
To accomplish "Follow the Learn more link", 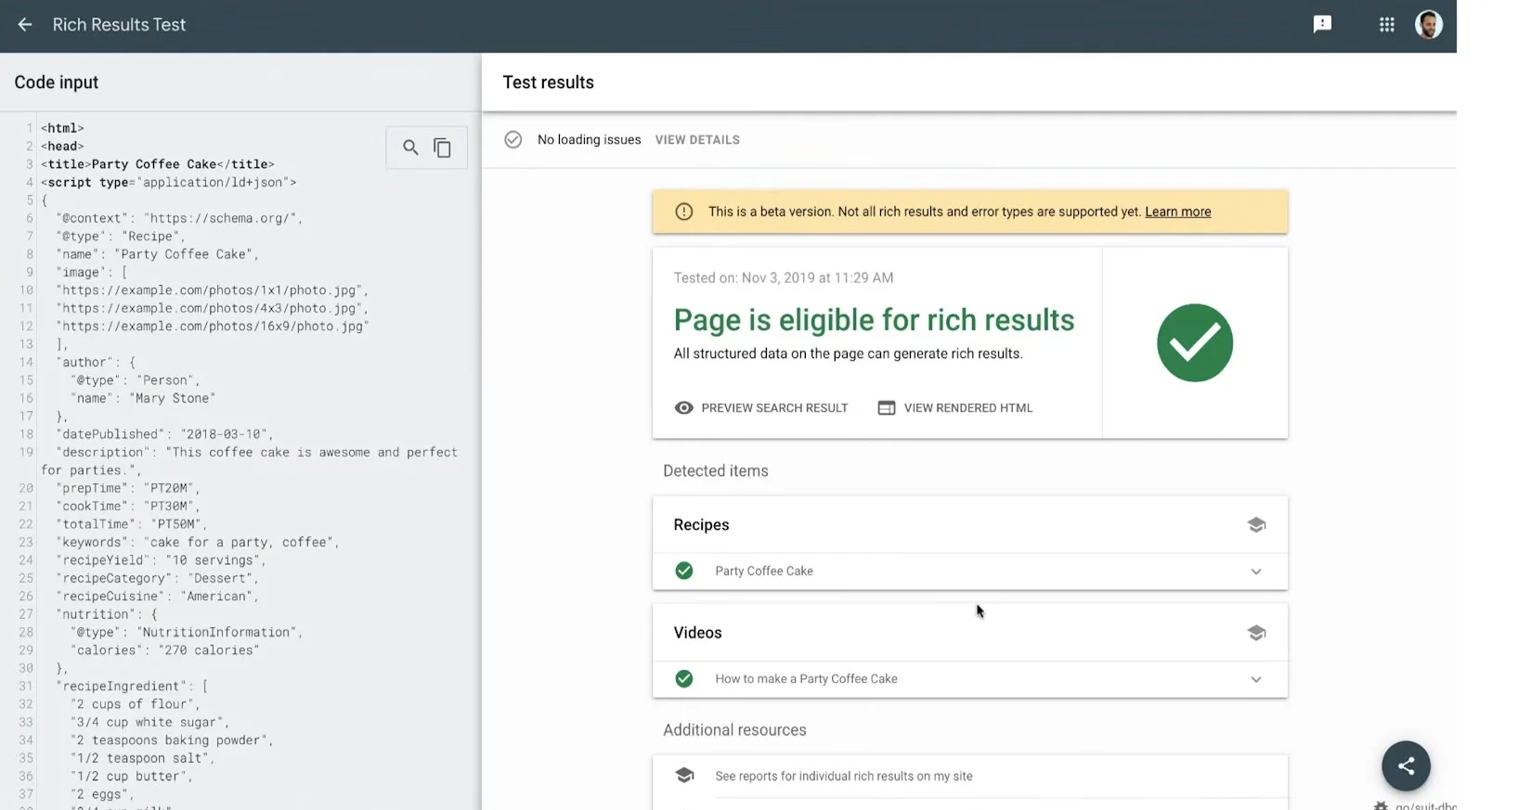I will (1177, 212).
